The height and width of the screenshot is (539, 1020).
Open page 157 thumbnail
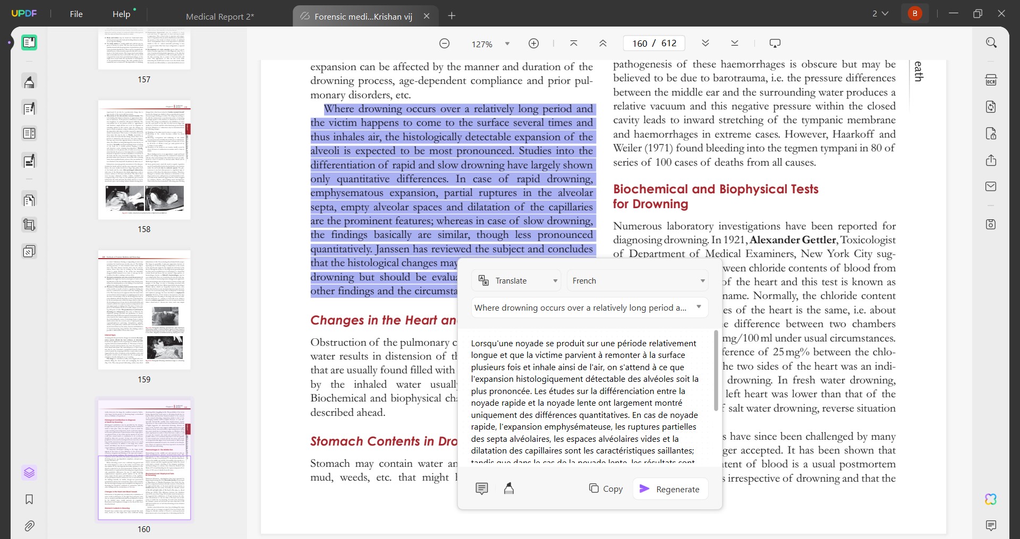point(144,49)
